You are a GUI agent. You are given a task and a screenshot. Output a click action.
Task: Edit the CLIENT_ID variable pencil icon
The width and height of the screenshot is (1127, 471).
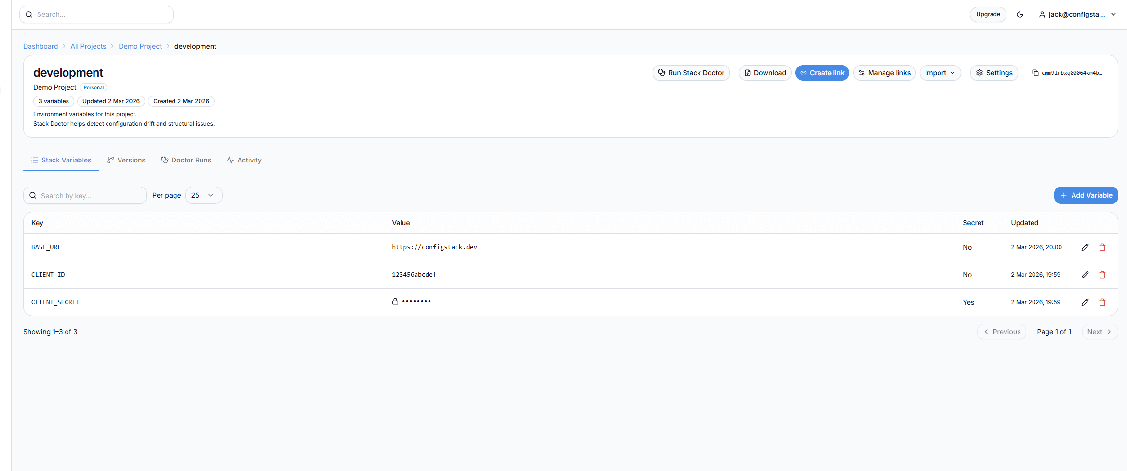(1085, 275)
